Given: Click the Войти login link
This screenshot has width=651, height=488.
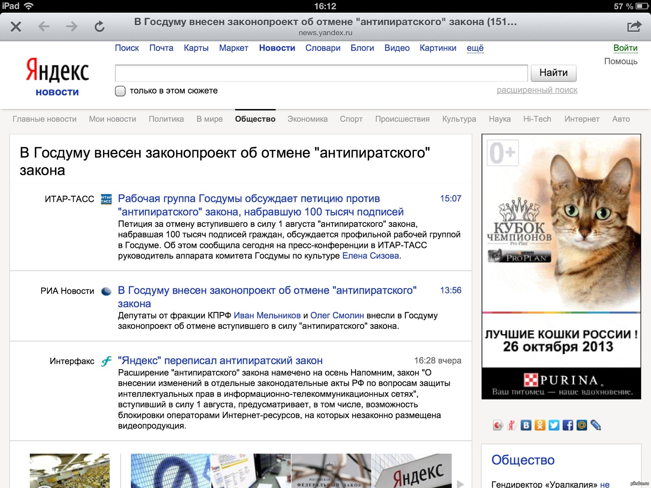Looking at the screenshot, I should tap(625, 48).
